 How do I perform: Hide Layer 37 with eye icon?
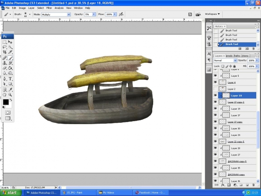coord(215,115)
